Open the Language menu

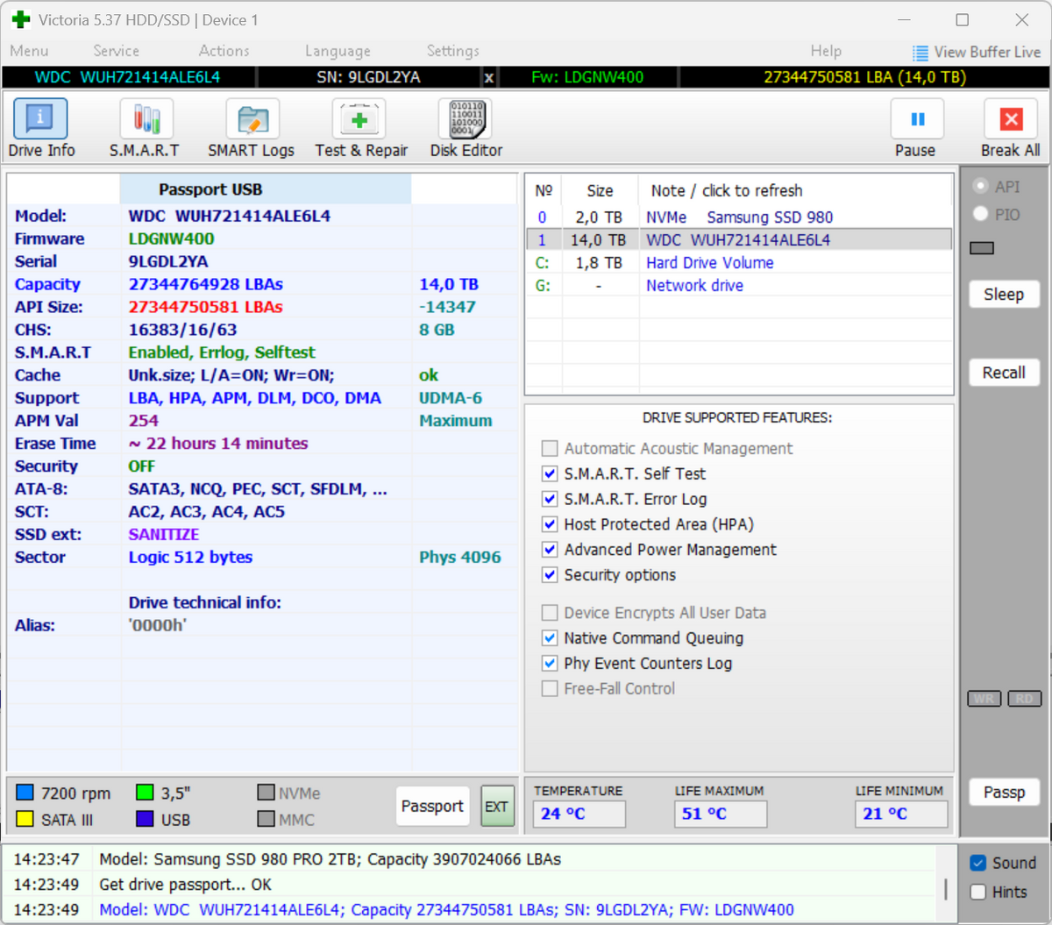338,52
